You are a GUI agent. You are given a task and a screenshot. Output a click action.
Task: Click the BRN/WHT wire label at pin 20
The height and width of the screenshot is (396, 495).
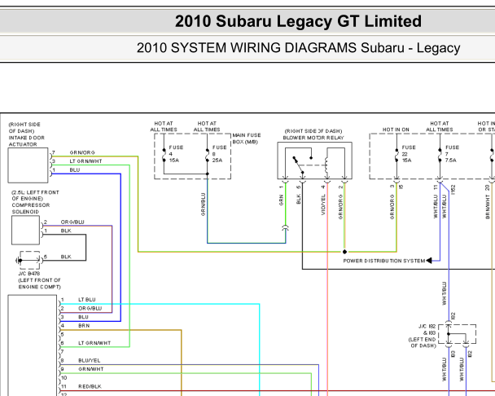point(488,207)
